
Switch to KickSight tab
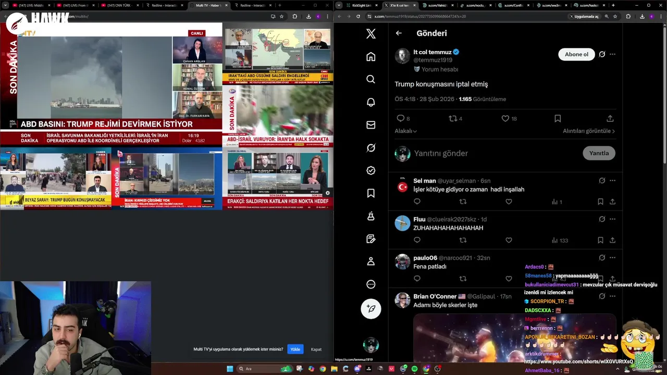click(x=363, y=5)
